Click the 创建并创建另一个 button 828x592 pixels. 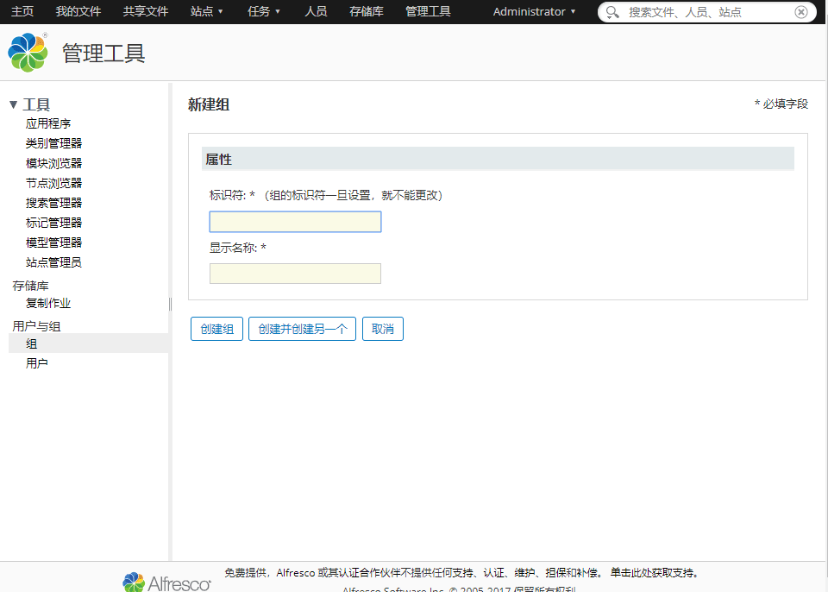(x=302, y=329)
